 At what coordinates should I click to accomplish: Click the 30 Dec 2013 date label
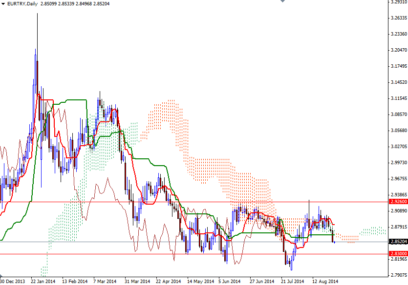pyautogui.click(x=13, y=281)
